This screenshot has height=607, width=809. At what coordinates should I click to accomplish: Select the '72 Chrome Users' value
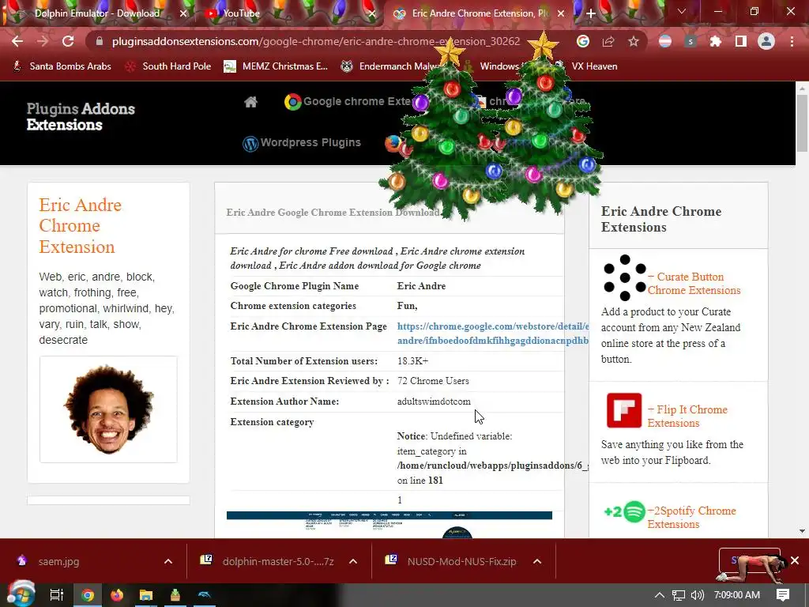click(x=434, y=381)
